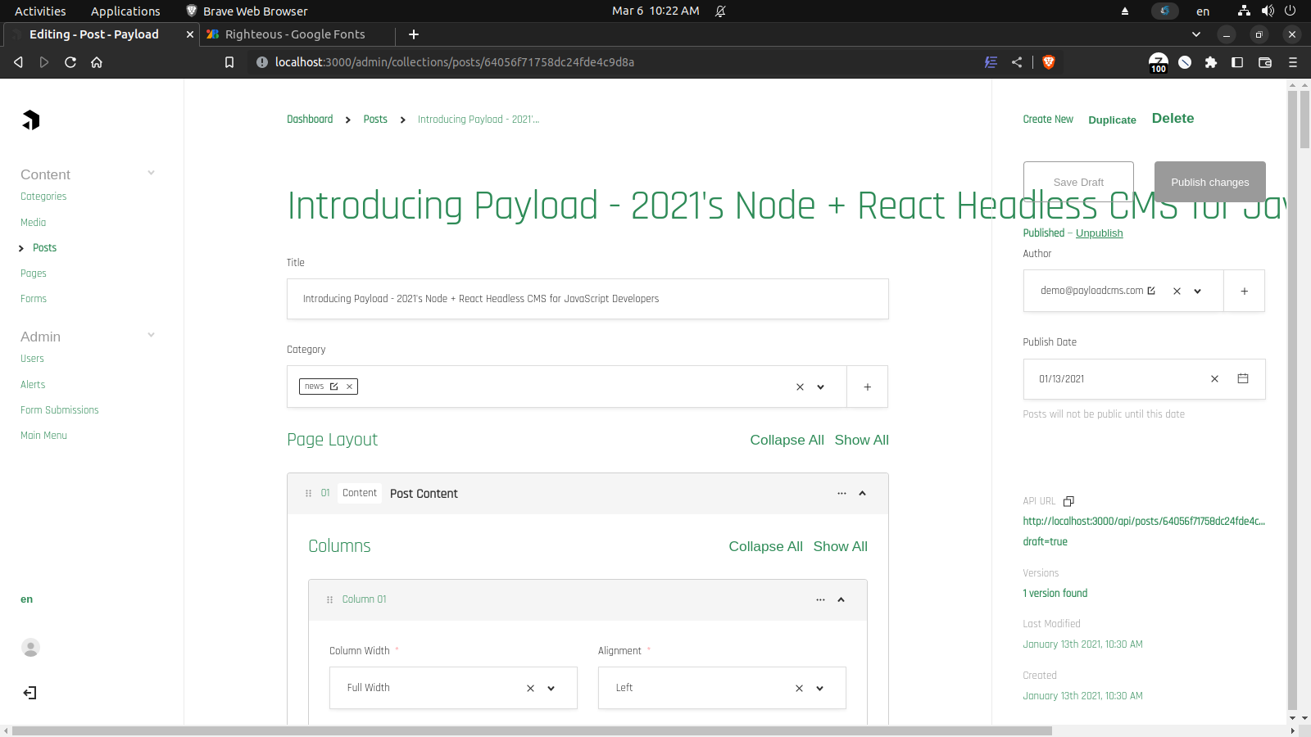The image size is (1311, 737).
Task: Clear the Full Width column value
Action: [530, 688]
